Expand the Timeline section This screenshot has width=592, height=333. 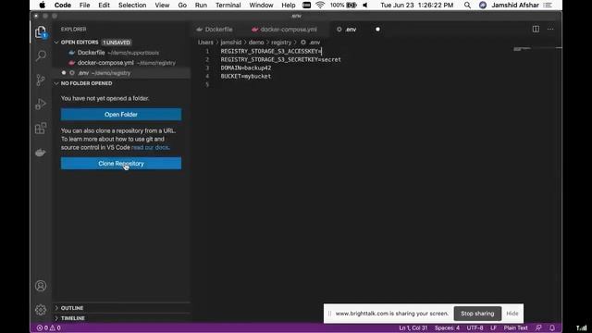[x=72, y=318]
